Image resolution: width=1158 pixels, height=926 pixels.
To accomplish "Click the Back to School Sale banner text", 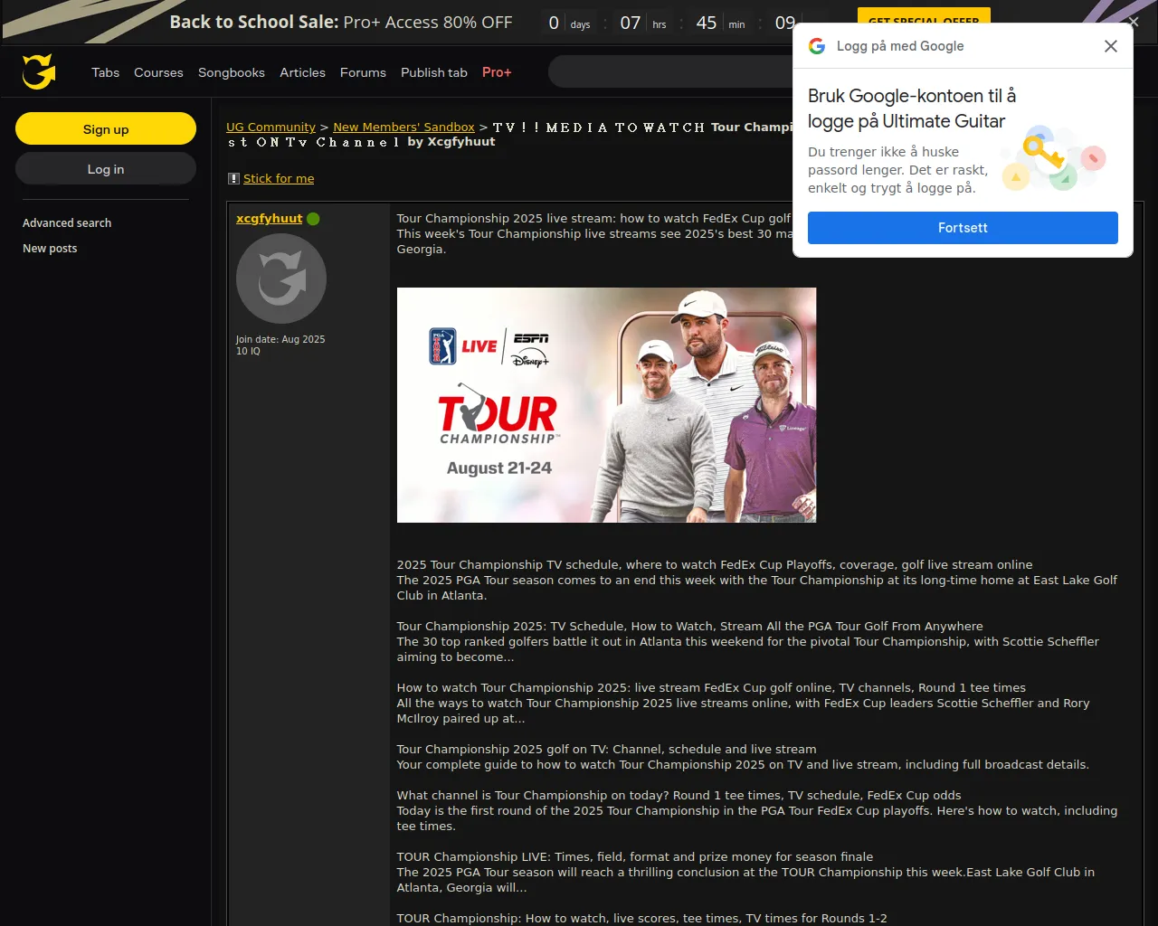I will (341, 22).
